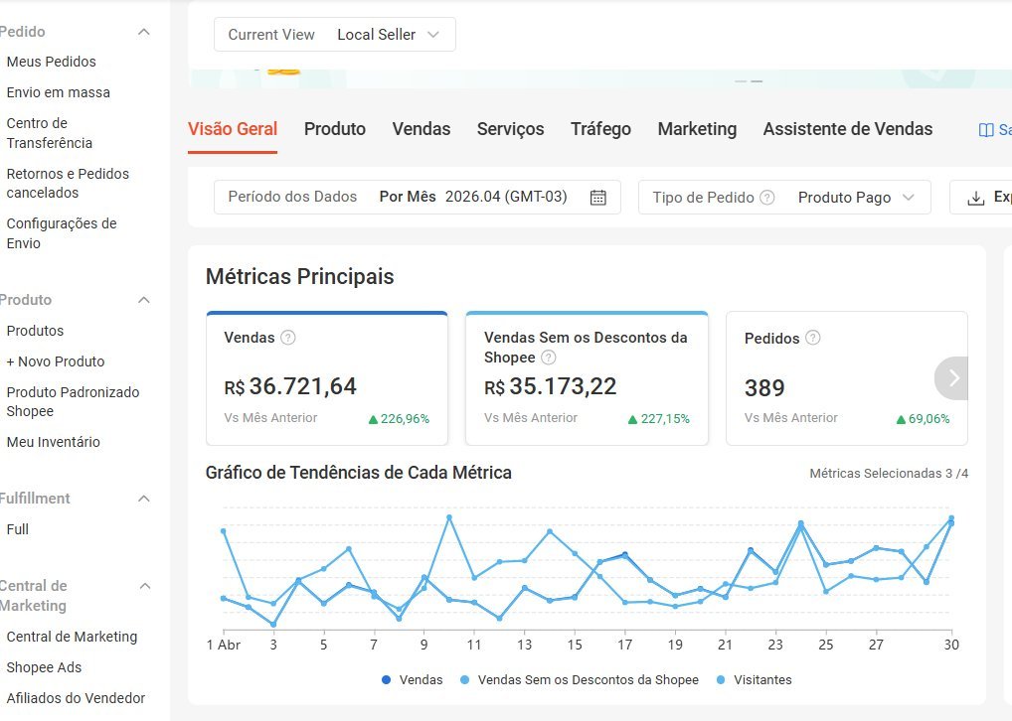Collapse the Fulfillment sidebar section
The height and width of the screenshot is (721, 1012).
[144, 499]
